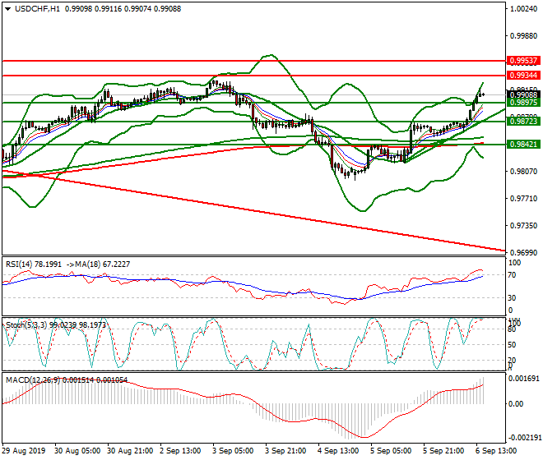Image resolution: width=543 pixels, height=460 pixels.
Task: Click the 29 Aug 2019 date label
Action: point(24,451)
